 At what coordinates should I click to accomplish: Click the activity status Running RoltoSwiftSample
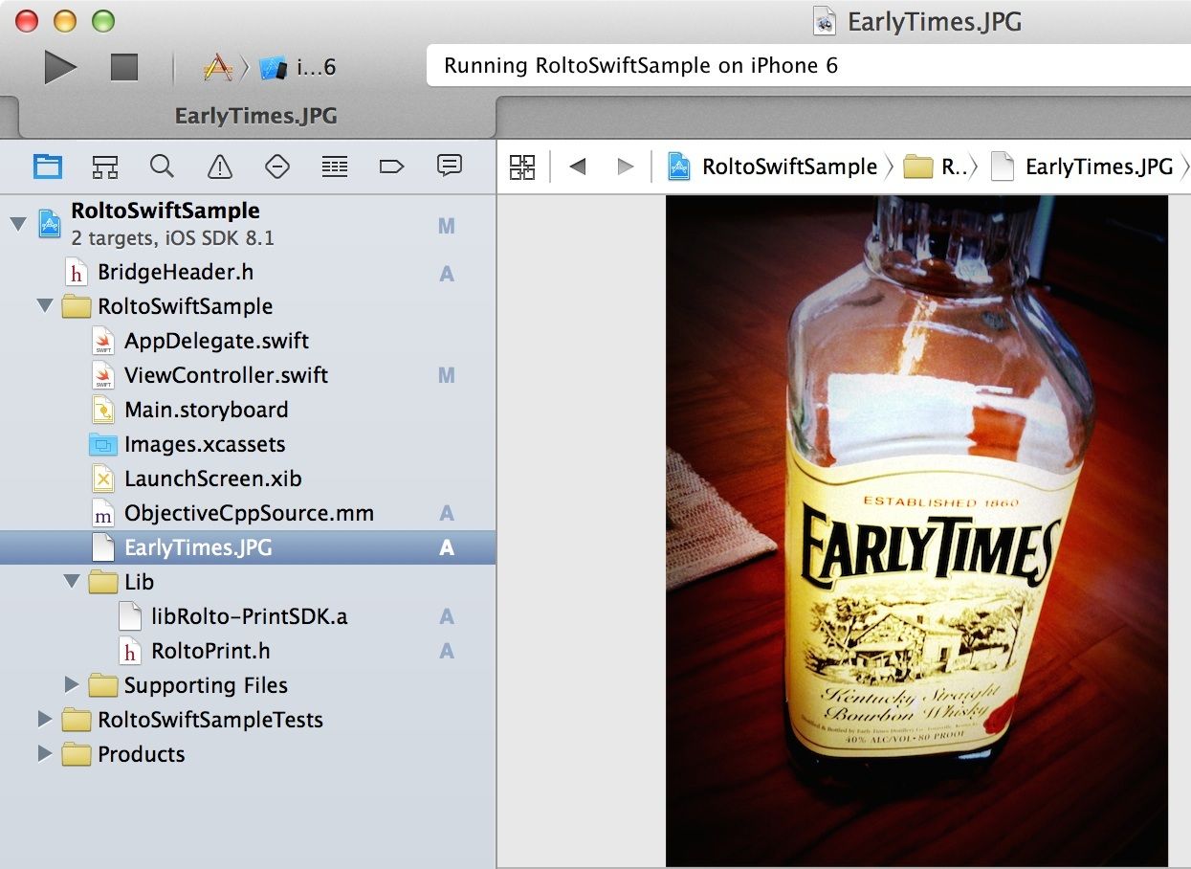coord(641,66)
